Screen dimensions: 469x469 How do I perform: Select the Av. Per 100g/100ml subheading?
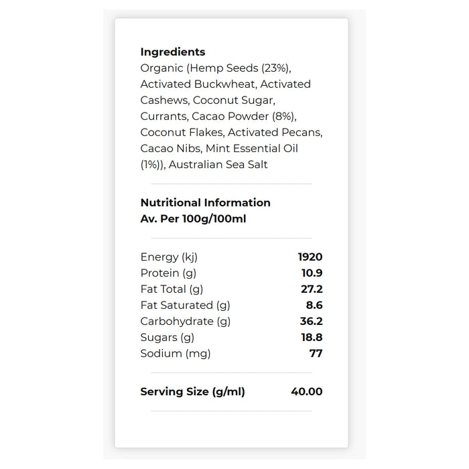(x=193, y=219)
